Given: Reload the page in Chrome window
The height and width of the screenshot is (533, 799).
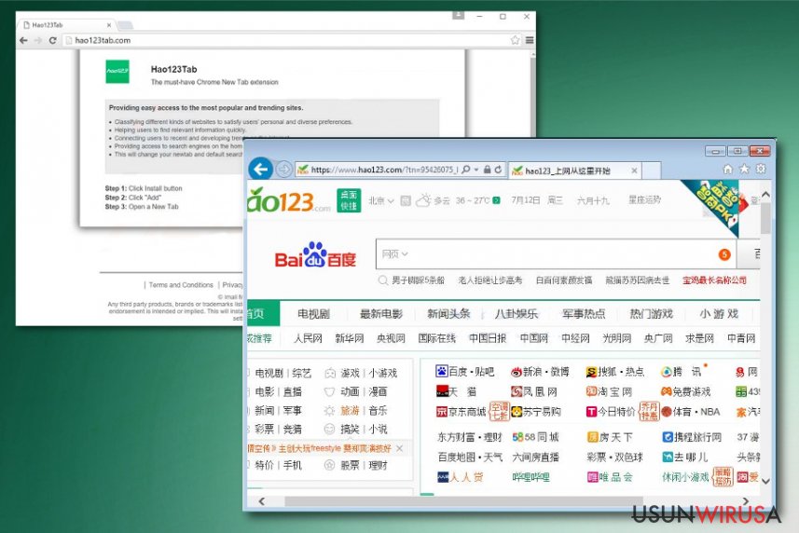Looking at the screenshot, I should coord(52,40).
